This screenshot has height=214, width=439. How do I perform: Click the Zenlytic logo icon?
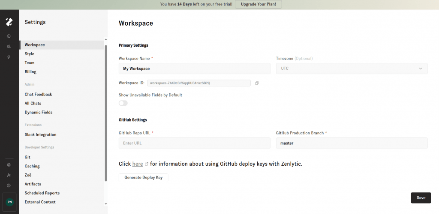point(9,22)
